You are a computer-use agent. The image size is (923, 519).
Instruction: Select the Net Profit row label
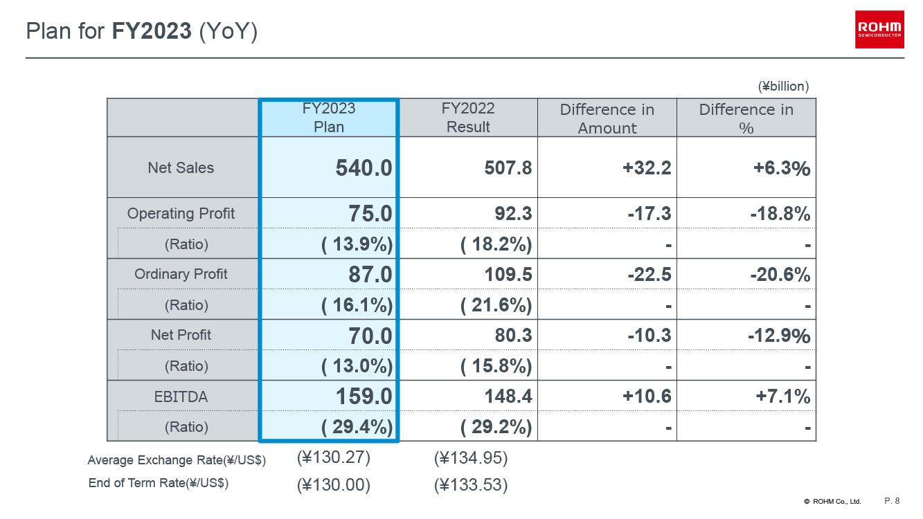point(181,335)
